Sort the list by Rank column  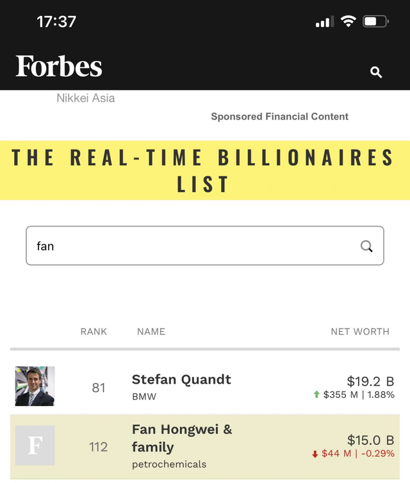tap(94, 332)
